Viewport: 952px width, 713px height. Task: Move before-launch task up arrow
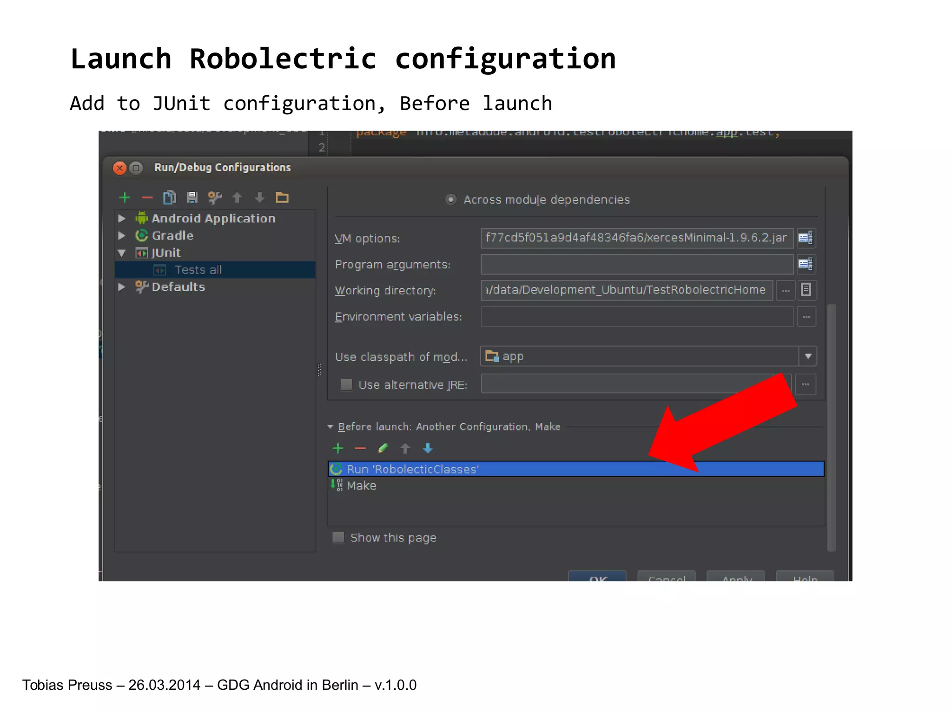(x=405, y=448)
